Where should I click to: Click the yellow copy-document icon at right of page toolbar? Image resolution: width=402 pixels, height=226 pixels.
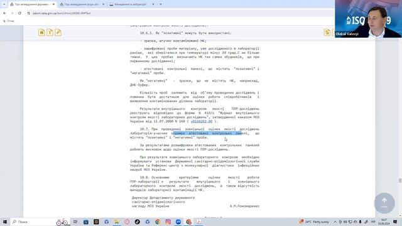(x=327, y=33)
